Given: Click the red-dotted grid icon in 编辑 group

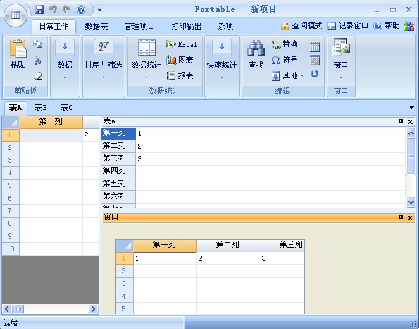Looking at the screenshot, I should (x=315, y=60).
